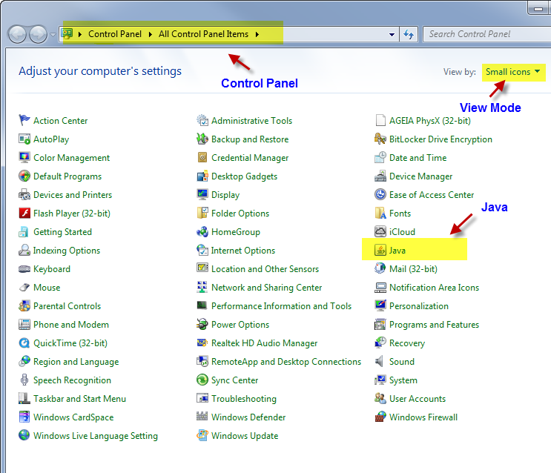Open the Windows CardSpace link
The image size is (551, 473).
(73, 417)
